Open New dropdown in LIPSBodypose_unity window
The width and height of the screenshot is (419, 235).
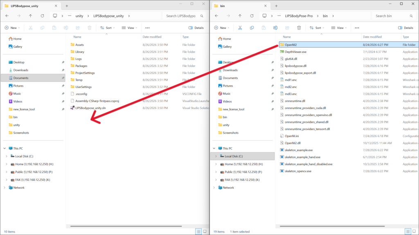(12, 28)
